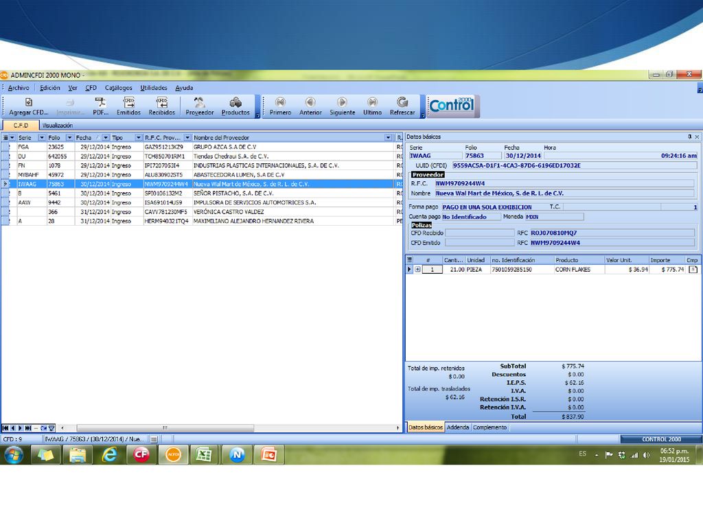Open Nombre del Proveedor column filter dropdown
This screenshot has height=527, width=703.
click(389, 137)
